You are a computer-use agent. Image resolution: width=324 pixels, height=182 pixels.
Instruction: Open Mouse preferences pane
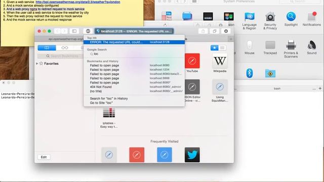pyautogui.click(x=250, y=48)
